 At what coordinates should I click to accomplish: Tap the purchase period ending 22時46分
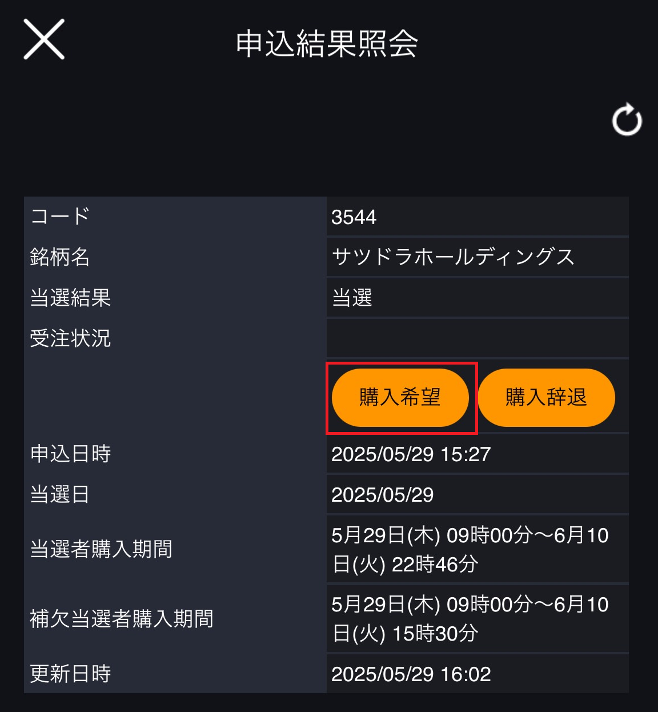click(x=470, y=550)
